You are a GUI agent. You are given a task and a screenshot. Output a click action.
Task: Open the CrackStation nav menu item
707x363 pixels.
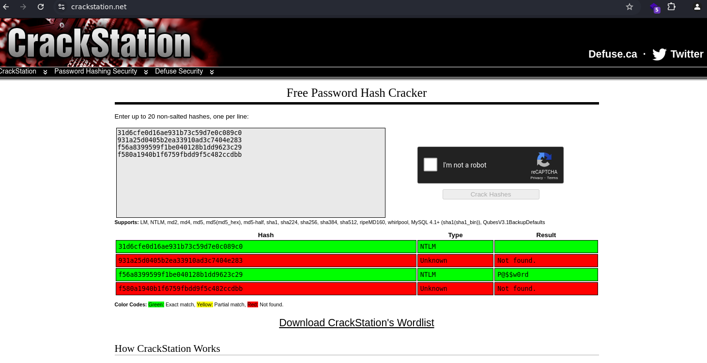click(x=18, y=71)
